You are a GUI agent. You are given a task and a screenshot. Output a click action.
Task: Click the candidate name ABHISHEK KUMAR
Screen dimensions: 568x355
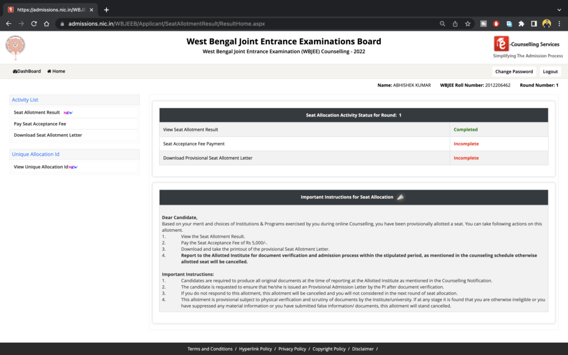(x=412, y=85)
